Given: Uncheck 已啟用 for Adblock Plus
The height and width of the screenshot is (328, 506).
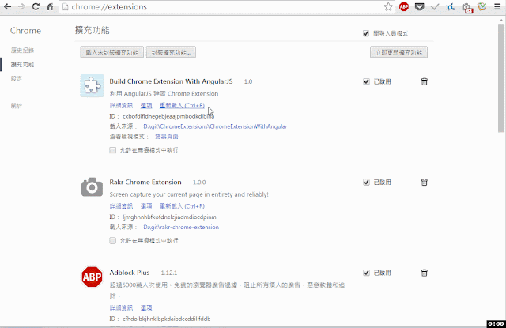Looking at the screenshot, I should [x=366, y=273].
